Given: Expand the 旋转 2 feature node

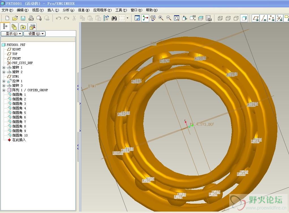Looking at the screenshot, I should (x=4, y=72).
